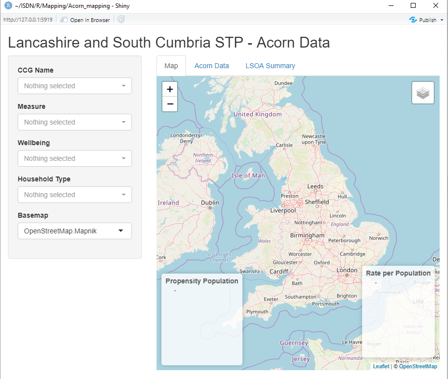
Task: Click the Newcastle upon Tyne map label
Action: 314,139
